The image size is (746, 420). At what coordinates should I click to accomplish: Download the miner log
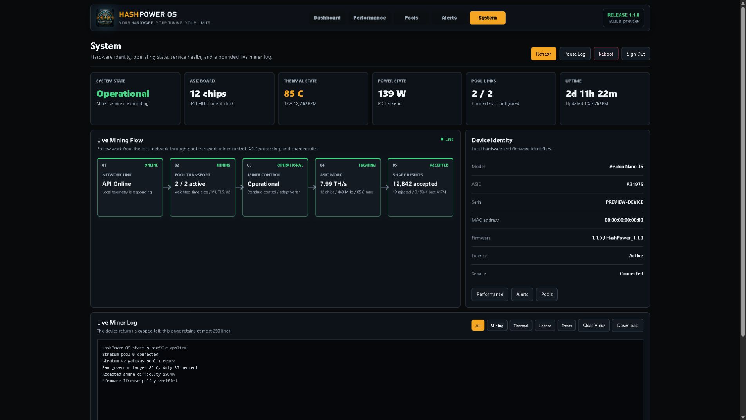tap(627, 326)
